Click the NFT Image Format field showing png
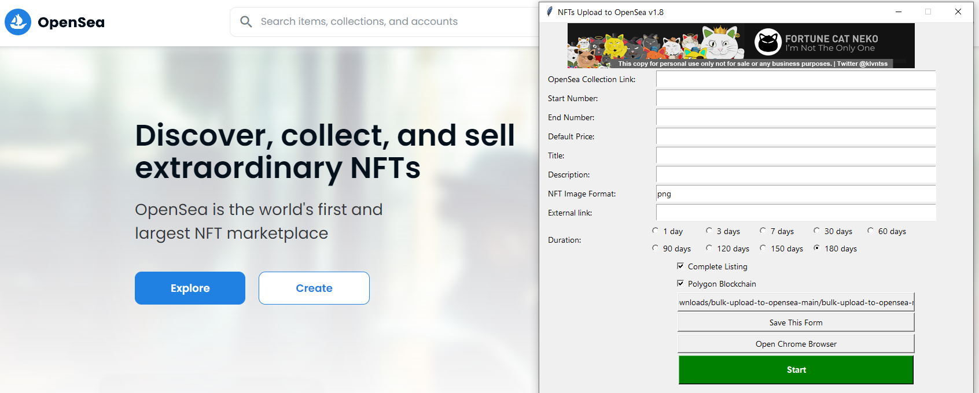Viewport: 979px width, 393px height. pos(796,194)
